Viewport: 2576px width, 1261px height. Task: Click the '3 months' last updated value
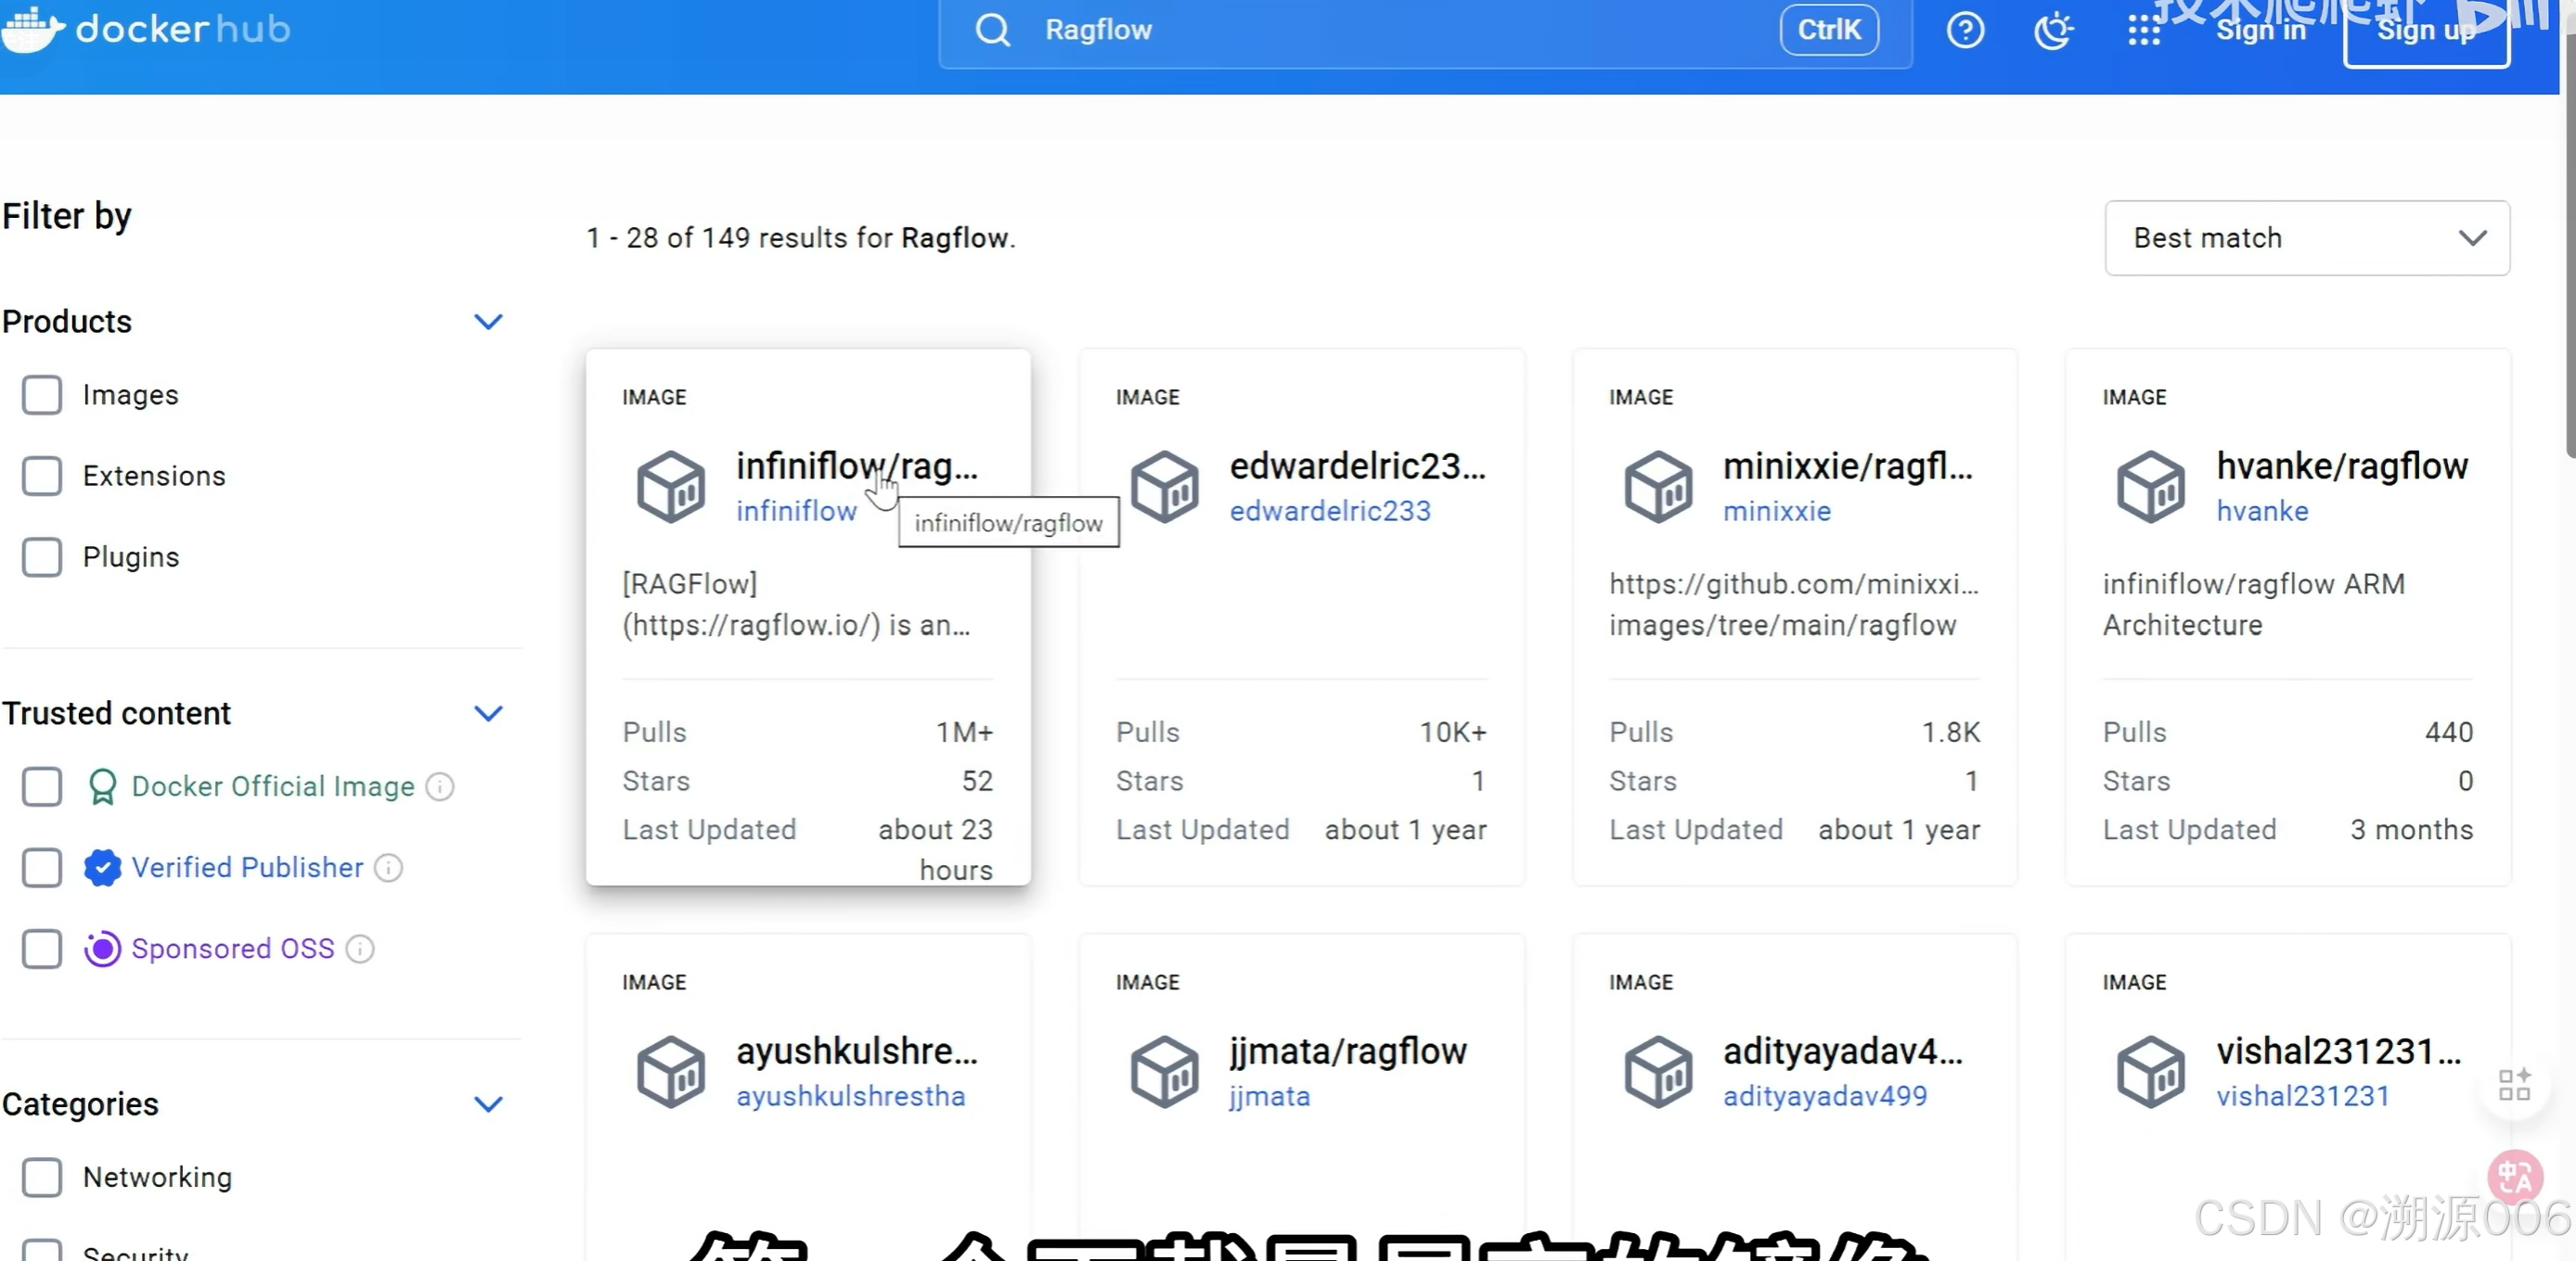2411,831
